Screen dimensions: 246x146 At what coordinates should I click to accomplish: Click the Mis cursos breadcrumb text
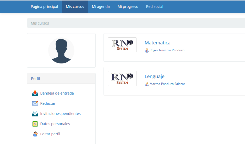(x=40, y=23)
